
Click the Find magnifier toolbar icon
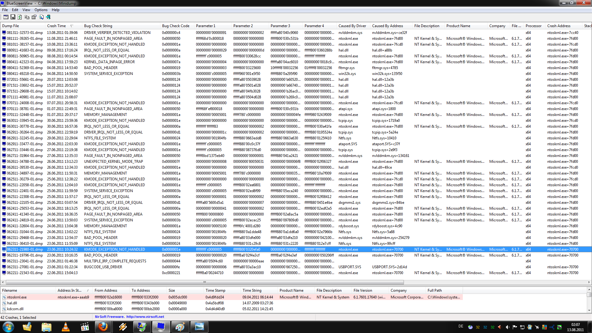(x=41, y=17)
